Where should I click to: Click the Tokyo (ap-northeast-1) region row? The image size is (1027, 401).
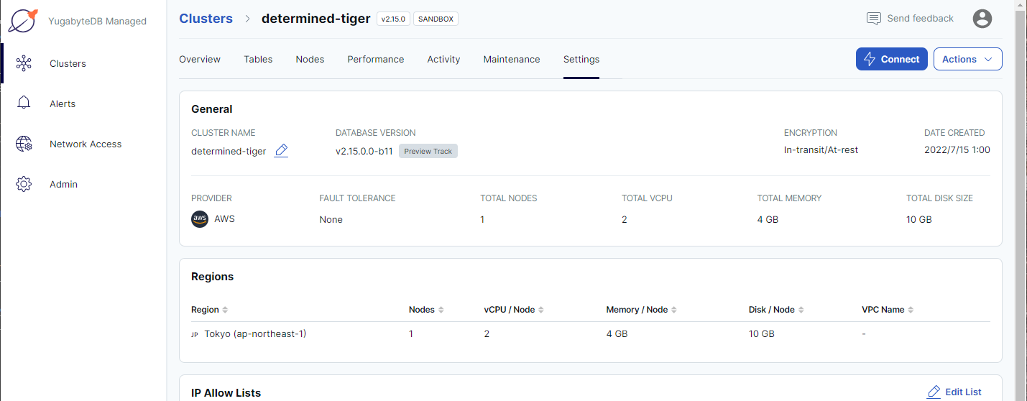(590, 334)
